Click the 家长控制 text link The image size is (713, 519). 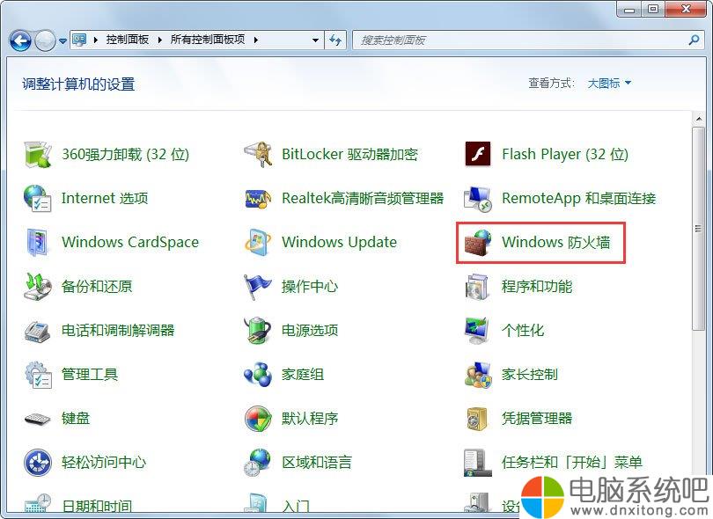530,375
